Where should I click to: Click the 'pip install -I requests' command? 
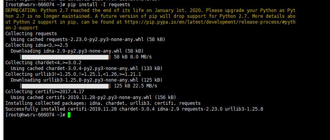99,4
